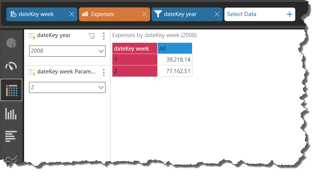Remove the Expenses chip
The width and height of the screenshot is (317, 176).
(x=144, y=14)
